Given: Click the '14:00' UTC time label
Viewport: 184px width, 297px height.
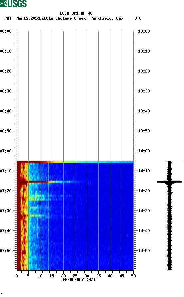Looking at the screenshot, I should click(144, 151).
